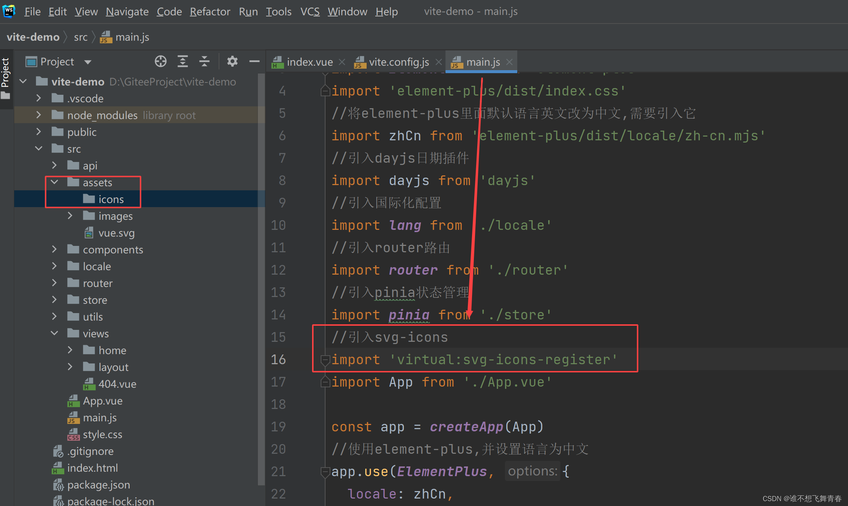Open the Project view dropdown arrow
The width and height of the screenshot is (848, 506).
tap(88, 62)
